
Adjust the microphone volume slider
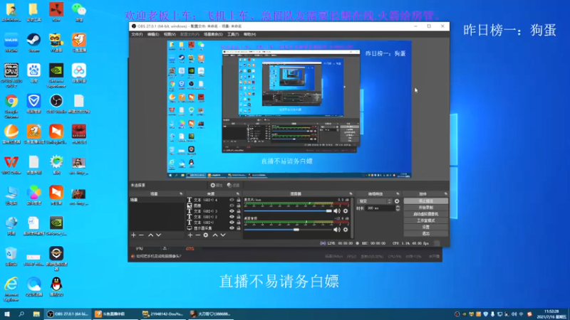[x=288, y=210]
